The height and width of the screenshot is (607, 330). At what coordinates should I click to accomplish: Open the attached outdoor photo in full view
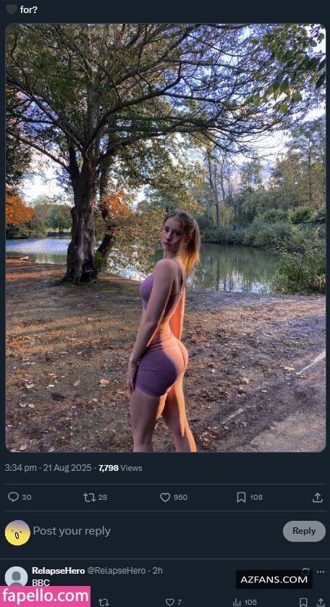tap(165, 238)
